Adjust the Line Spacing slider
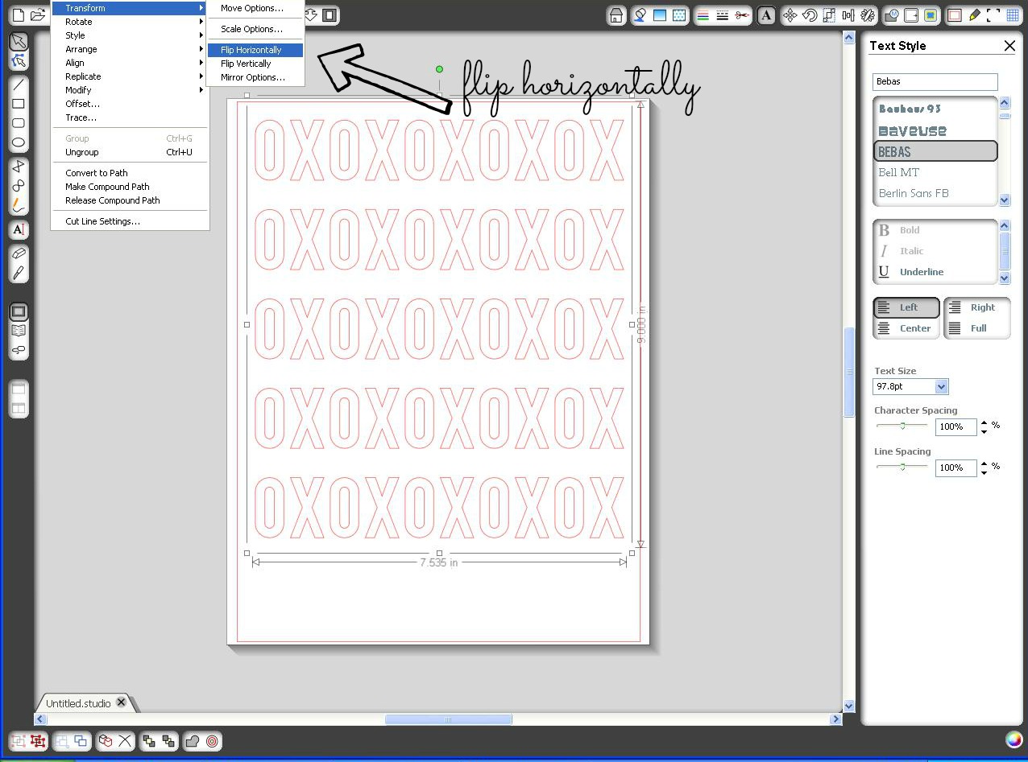 tap(902, 467)
